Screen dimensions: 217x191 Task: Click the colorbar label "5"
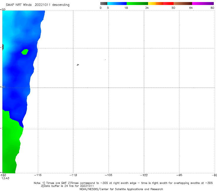[108, 8]
